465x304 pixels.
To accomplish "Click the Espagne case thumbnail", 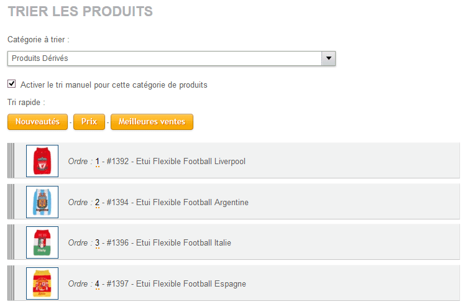I will (42, 283).
